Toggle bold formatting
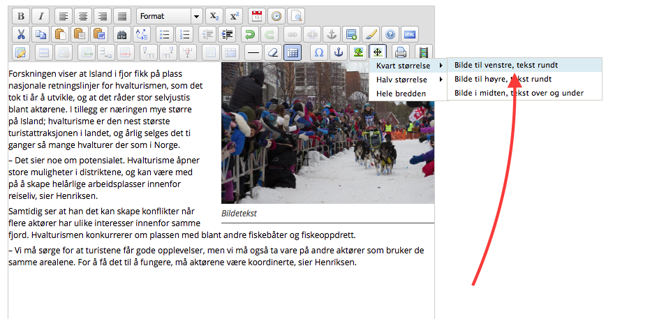Viewport: 650px width, 319px height. click(x=21, y=16)
